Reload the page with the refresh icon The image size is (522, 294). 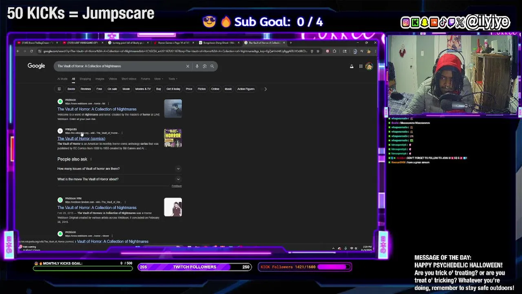31,51
